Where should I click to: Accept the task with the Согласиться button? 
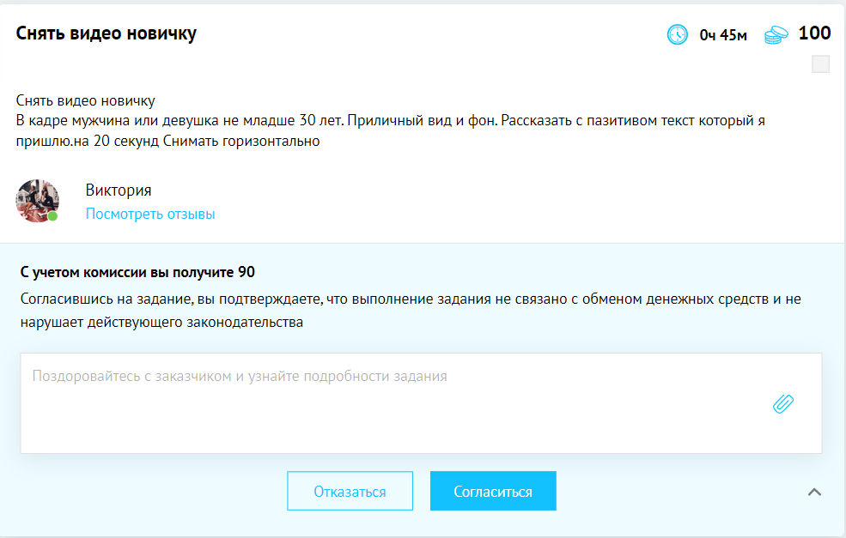tap(493, 491)
